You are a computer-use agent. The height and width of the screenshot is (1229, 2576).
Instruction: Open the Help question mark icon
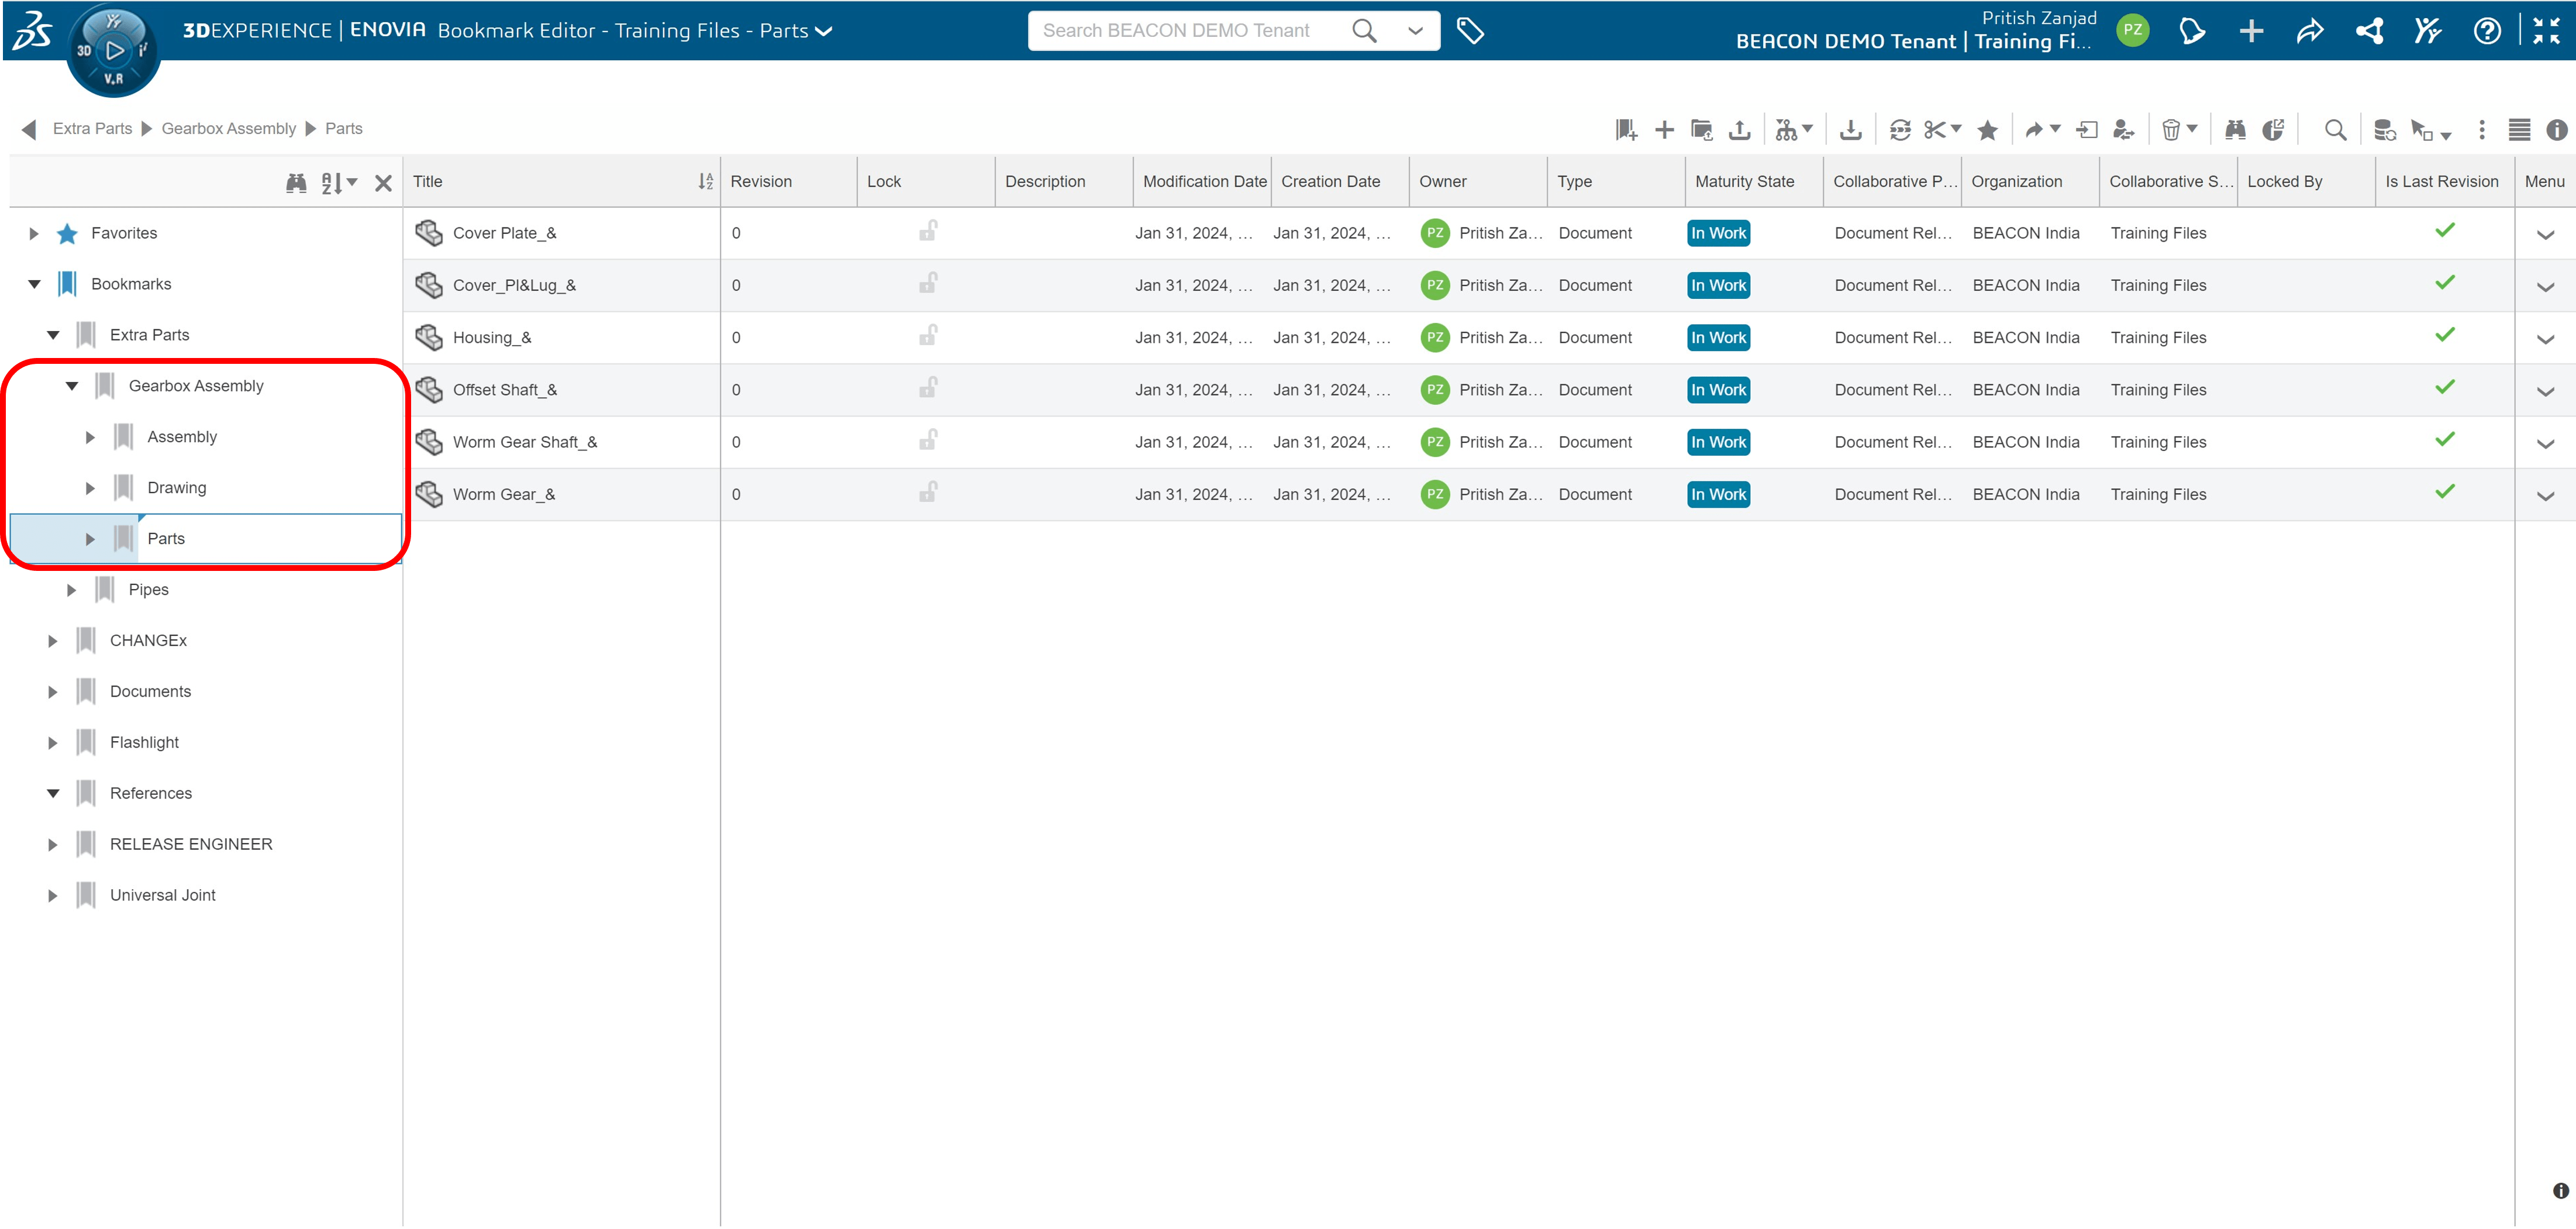(2487, 31)
